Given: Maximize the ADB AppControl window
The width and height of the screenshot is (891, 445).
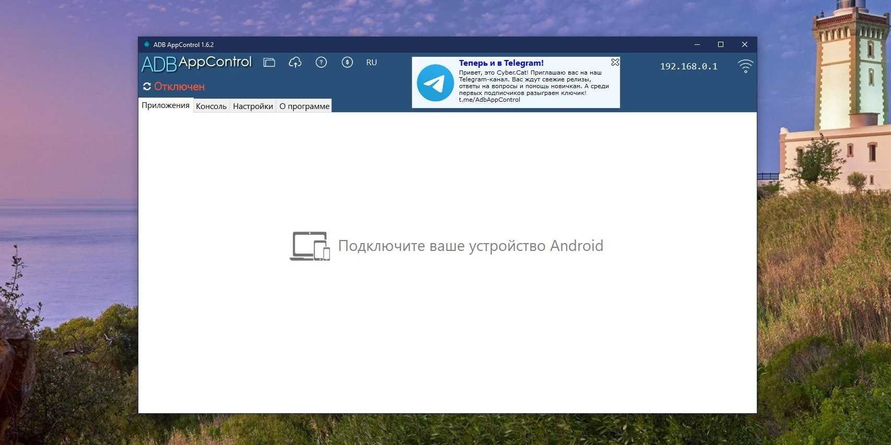Looking at the screenshot, I should [721, 45].
